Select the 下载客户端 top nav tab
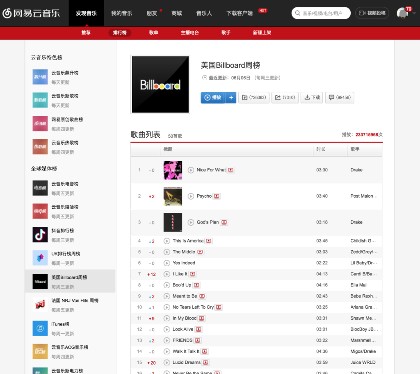 pos(240,13)
